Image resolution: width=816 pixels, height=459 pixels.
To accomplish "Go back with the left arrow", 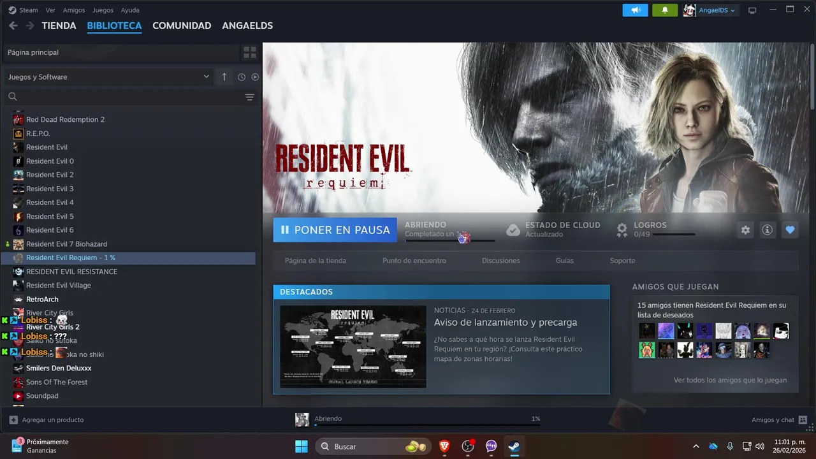I will click(13, 25).
